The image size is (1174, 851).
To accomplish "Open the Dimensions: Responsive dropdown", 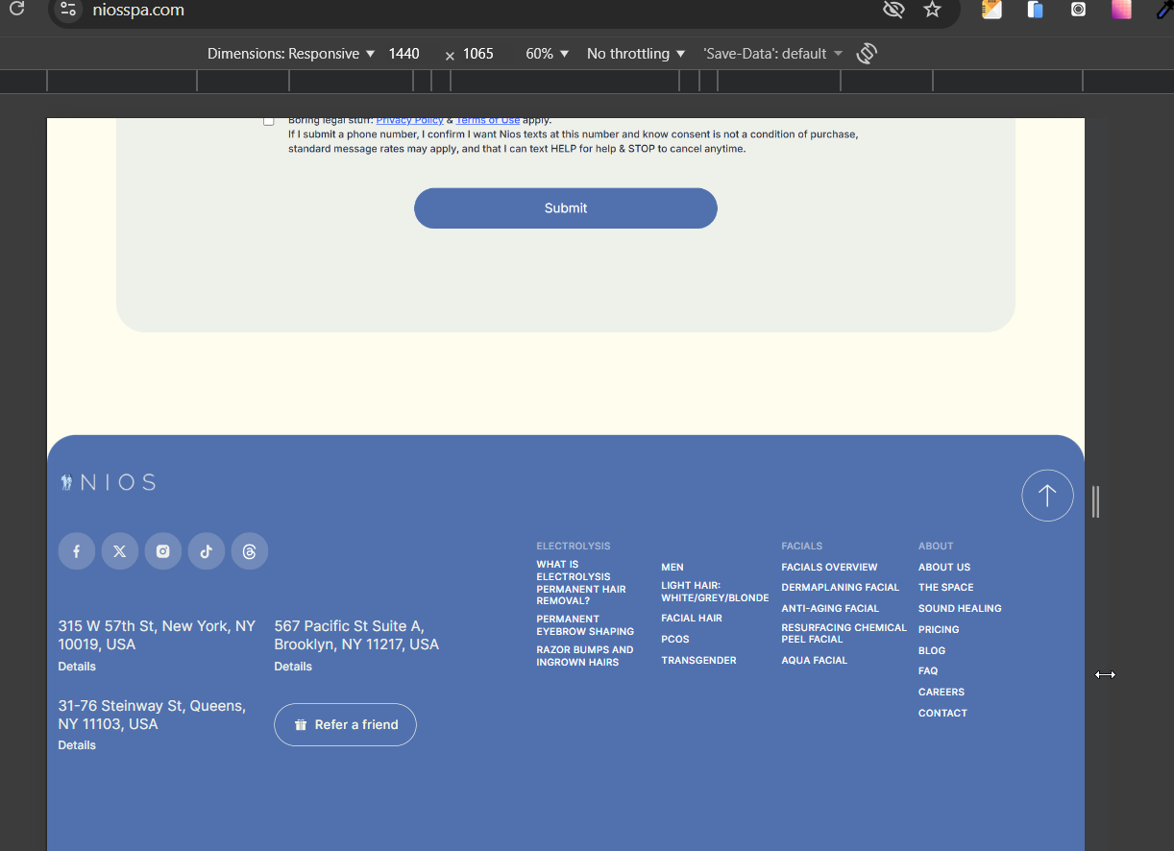I will point(291,54).
